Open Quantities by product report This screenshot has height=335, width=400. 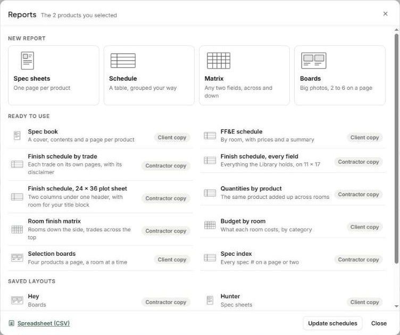tap(293, 192)
